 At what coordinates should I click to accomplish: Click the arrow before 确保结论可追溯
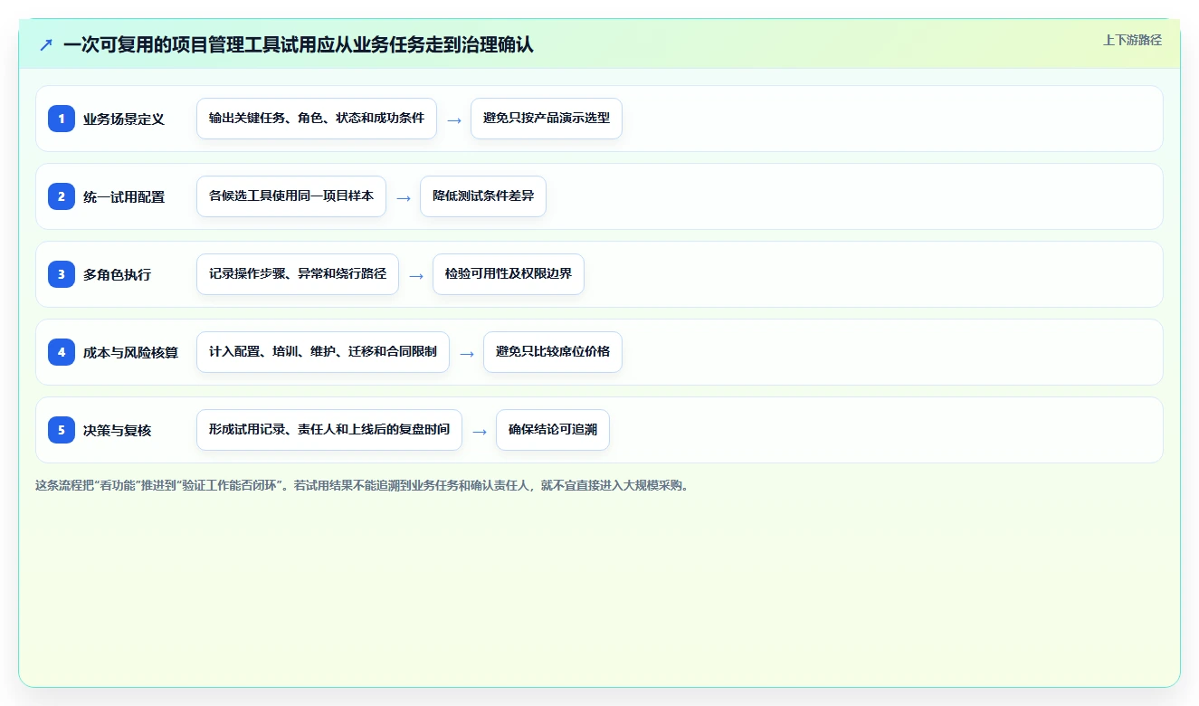(480, 431)
